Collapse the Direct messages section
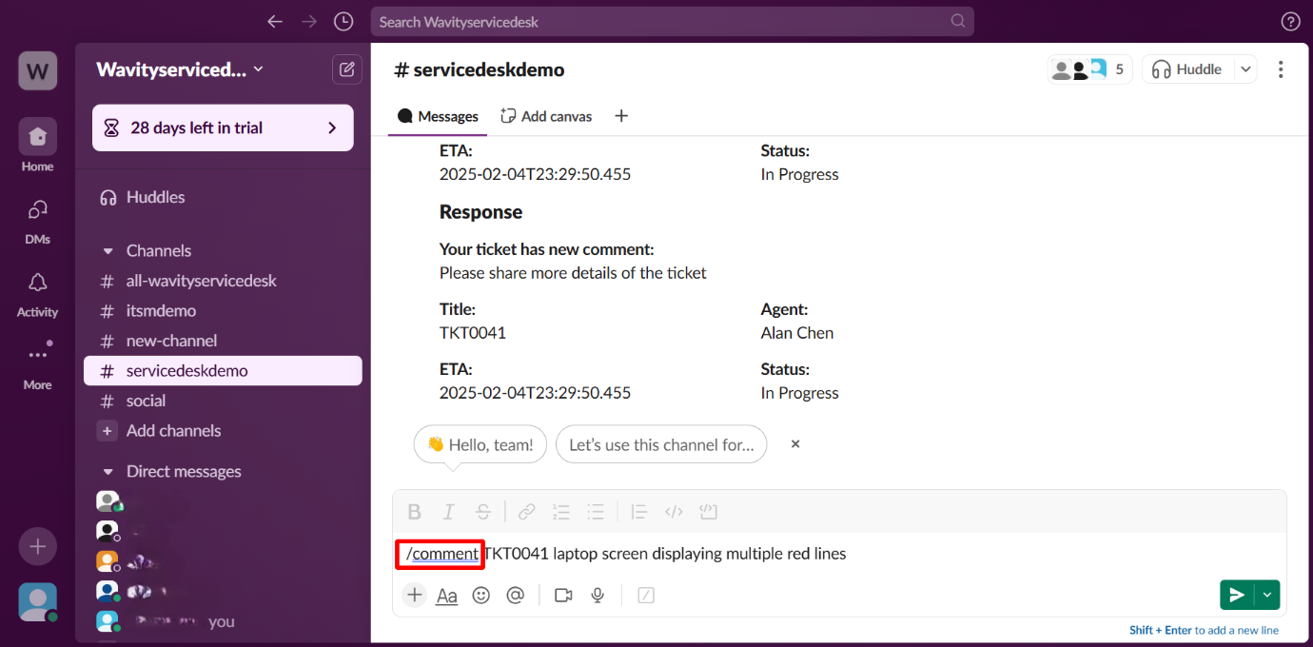The width and height of the screenshot is (1313, 647). (108, 472)
